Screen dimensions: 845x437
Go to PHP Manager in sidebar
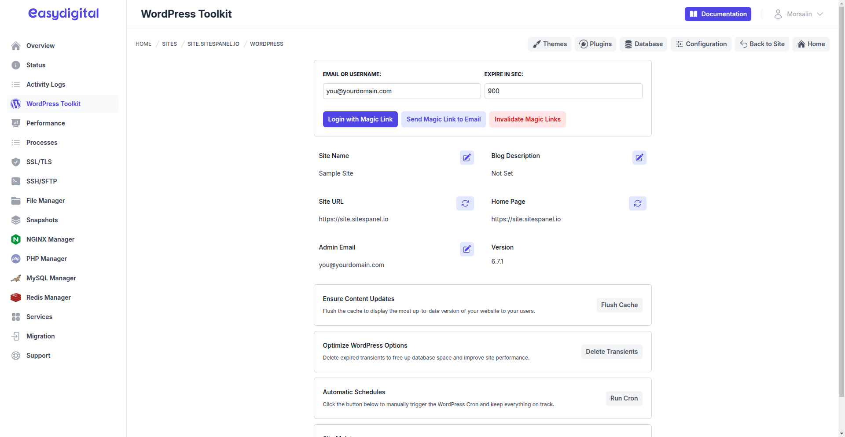[x=47, y=259]
